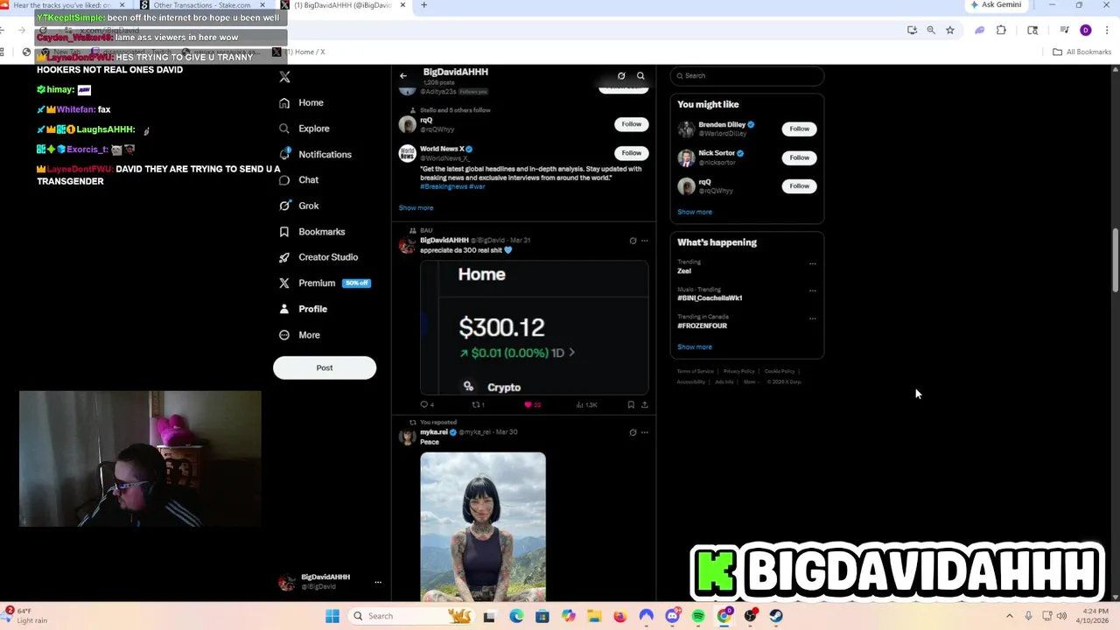Follow rqQ in You might like
The width and height of the screenshot is (1120, 630).
(799, 186)
